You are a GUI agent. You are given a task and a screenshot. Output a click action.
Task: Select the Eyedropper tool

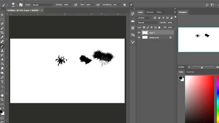pyautogui.click(x=2, y=37)
